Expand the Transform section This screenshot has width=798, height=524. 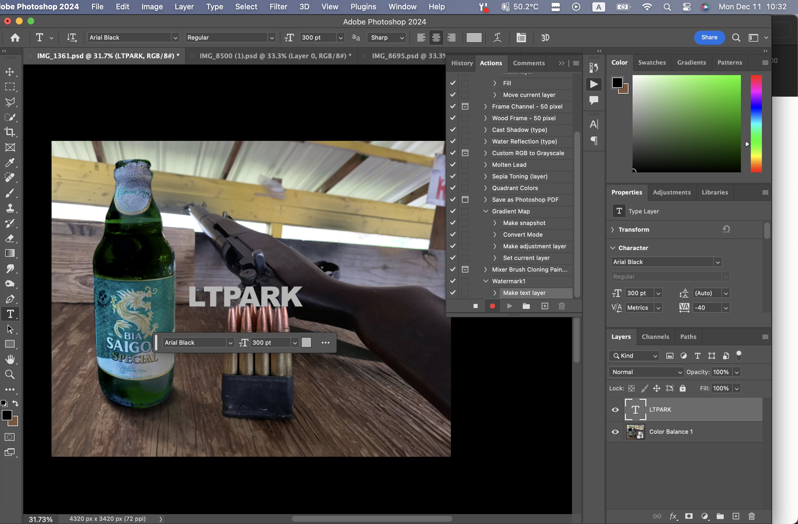click(x=612, y=229)
